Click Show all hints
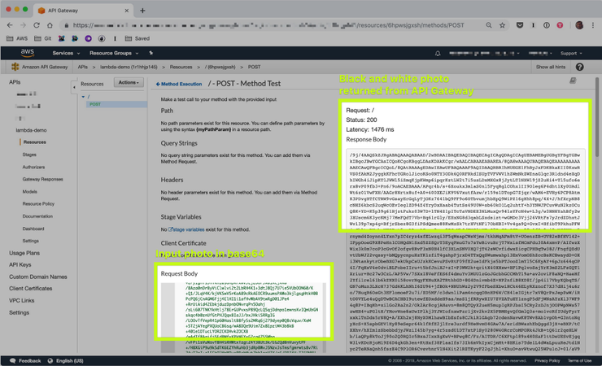The width and height of the screenshot is (602, 366). click(x=551, y=67)
